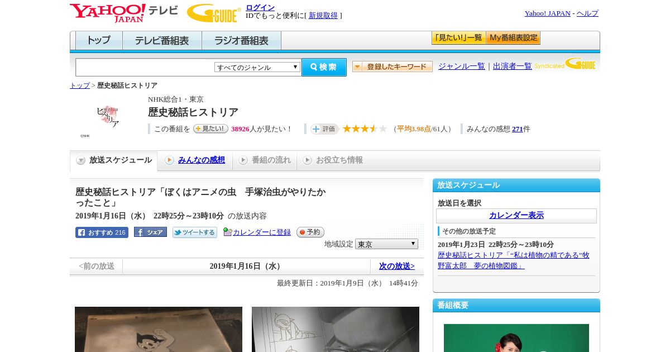Click the Syndicated G-GUIDE logo
The width and height of the screenshot is (670, 352).
tap(565, 64)
